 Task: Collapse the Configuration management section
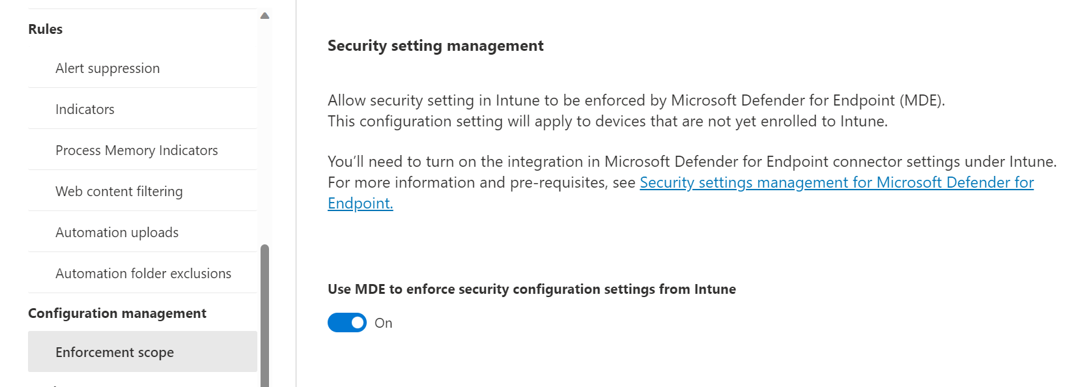[117, 313]
